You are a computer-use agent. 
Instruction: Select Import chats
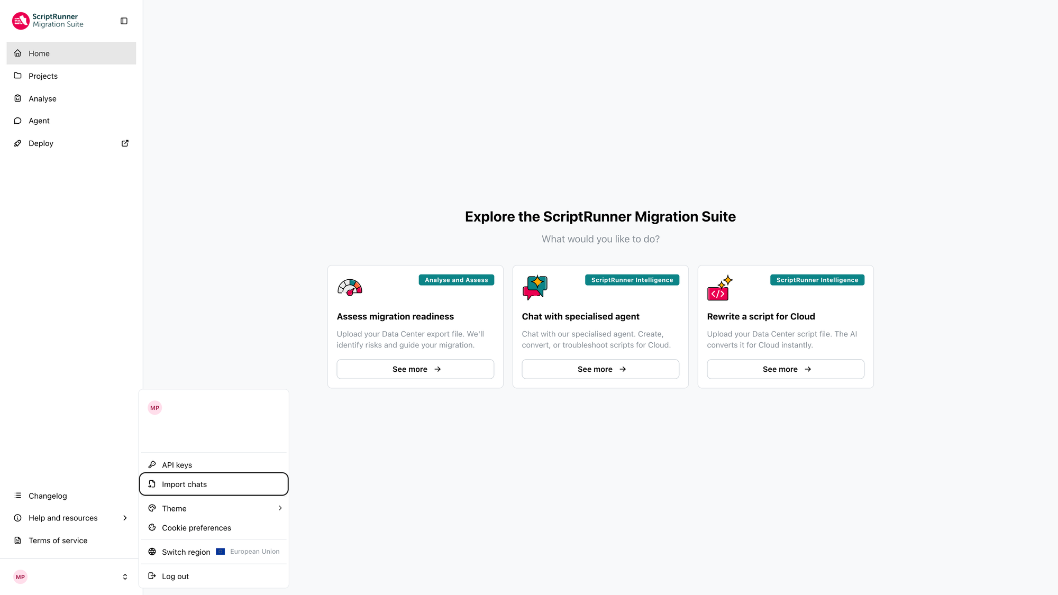[214, 484]
